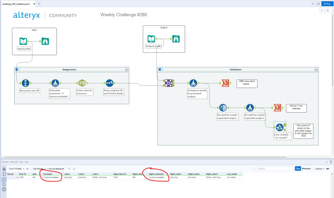Collapse the Assignment container
The width and height of the screenshot is (334, 198).
point(126,69)
